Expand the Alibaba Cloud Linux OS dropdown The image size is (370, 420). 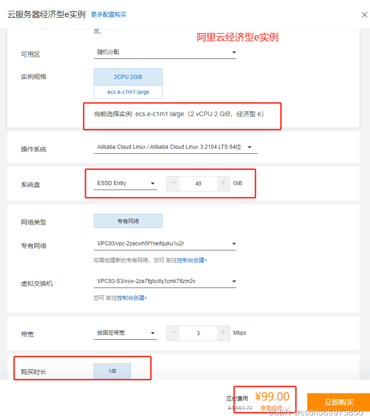(175, 147)
